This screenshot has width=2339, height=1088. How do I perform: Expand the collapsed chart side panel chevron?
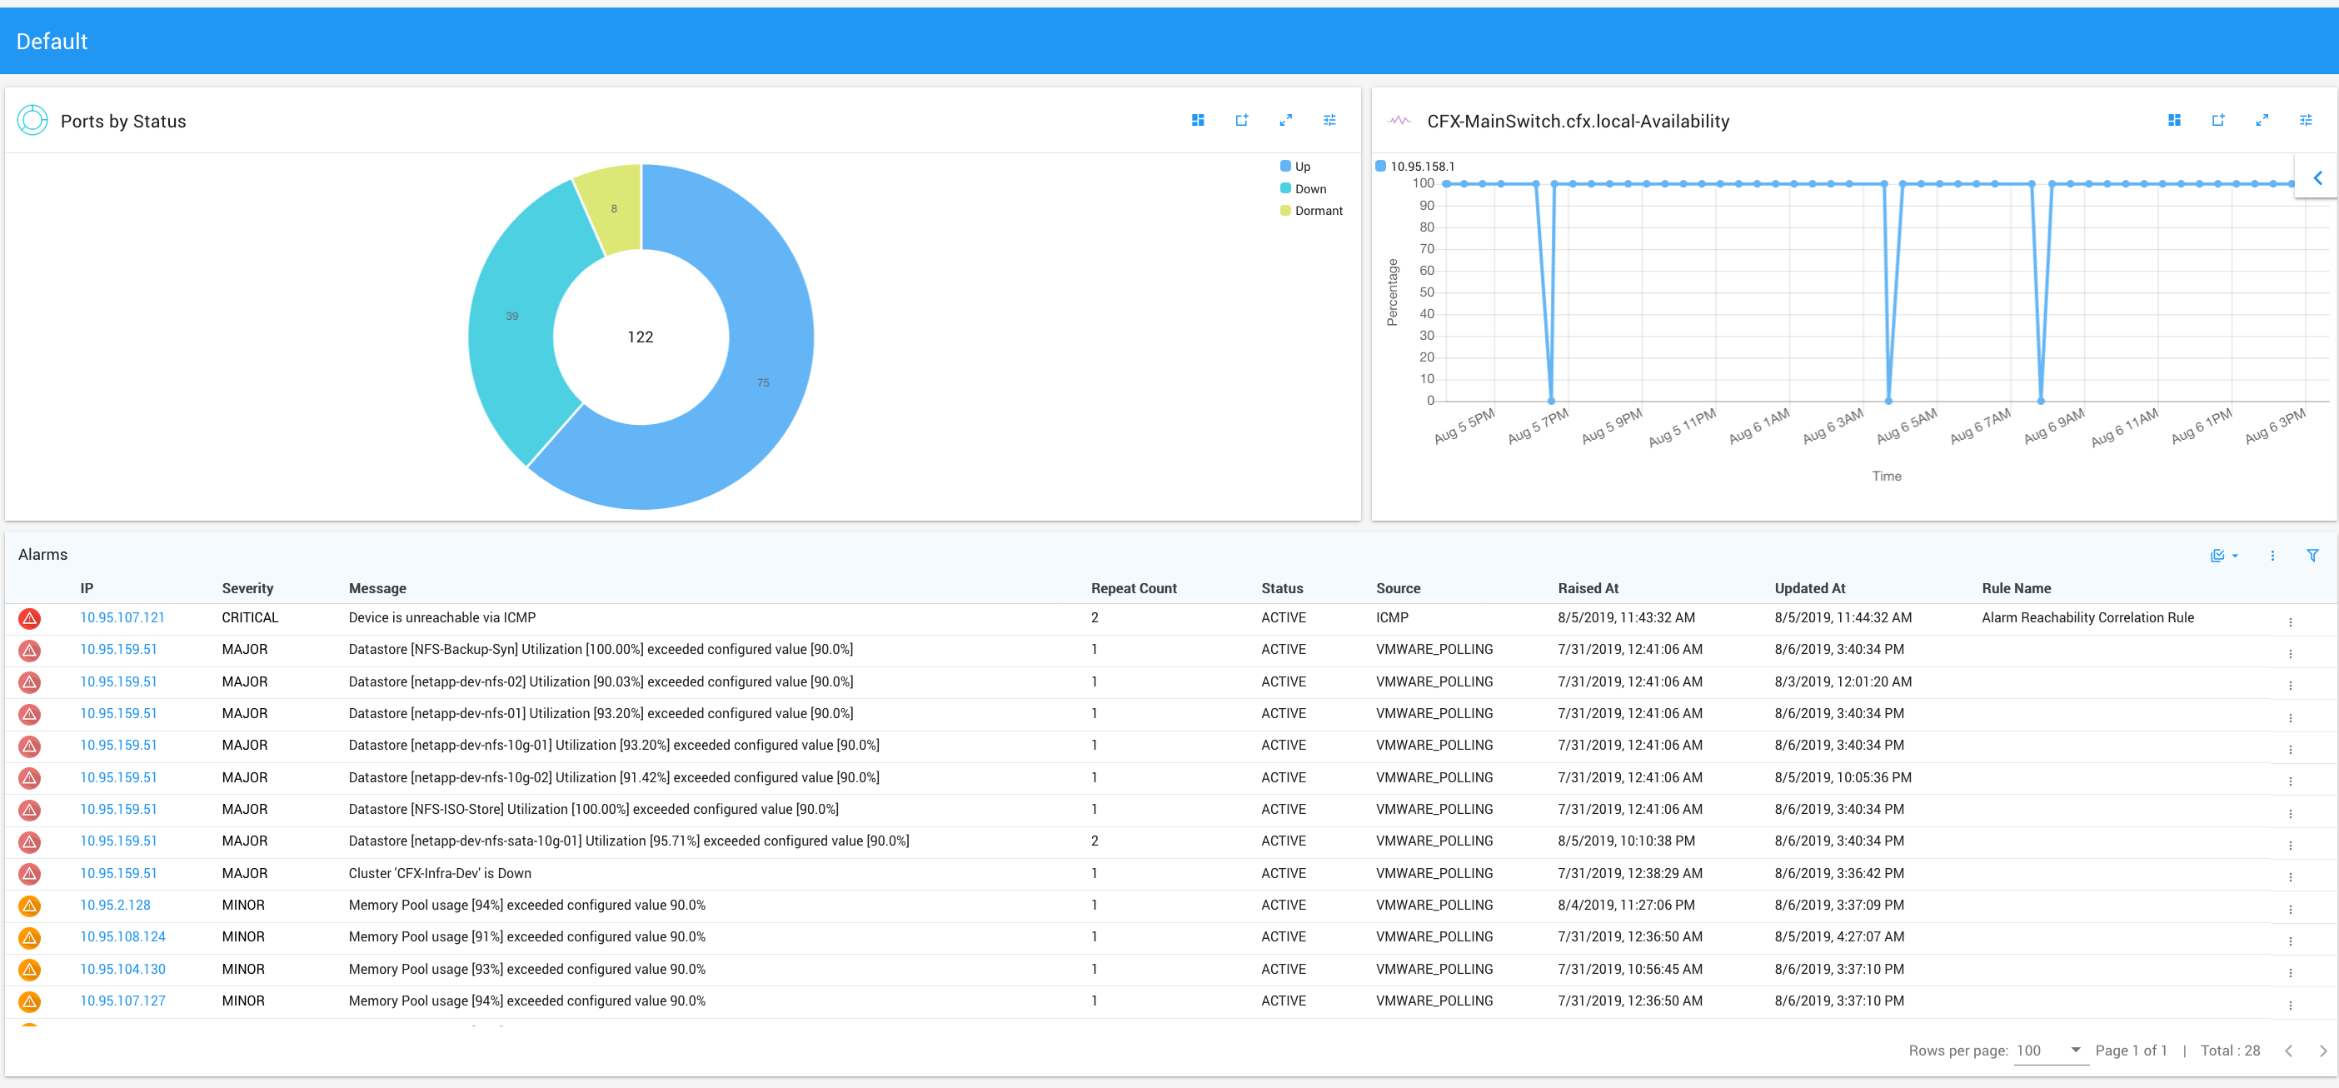2317,178
